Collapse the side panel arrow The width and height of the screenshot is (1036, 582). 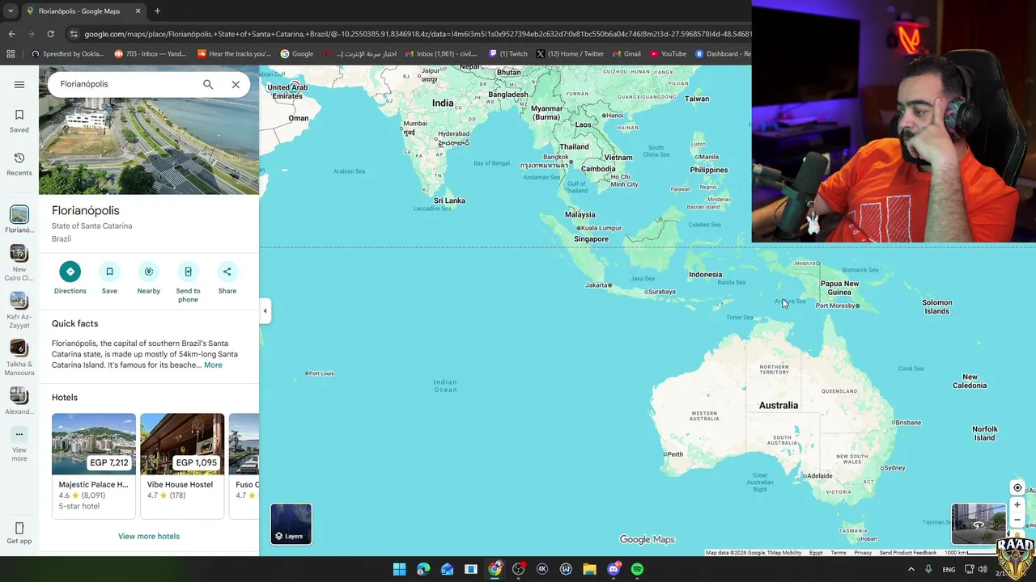click(265, 310)
